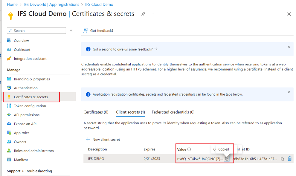Open IFS Devworld App registrations breadcrumb
This screenshot has height=176, width=296.
click(x=51, y=4)
